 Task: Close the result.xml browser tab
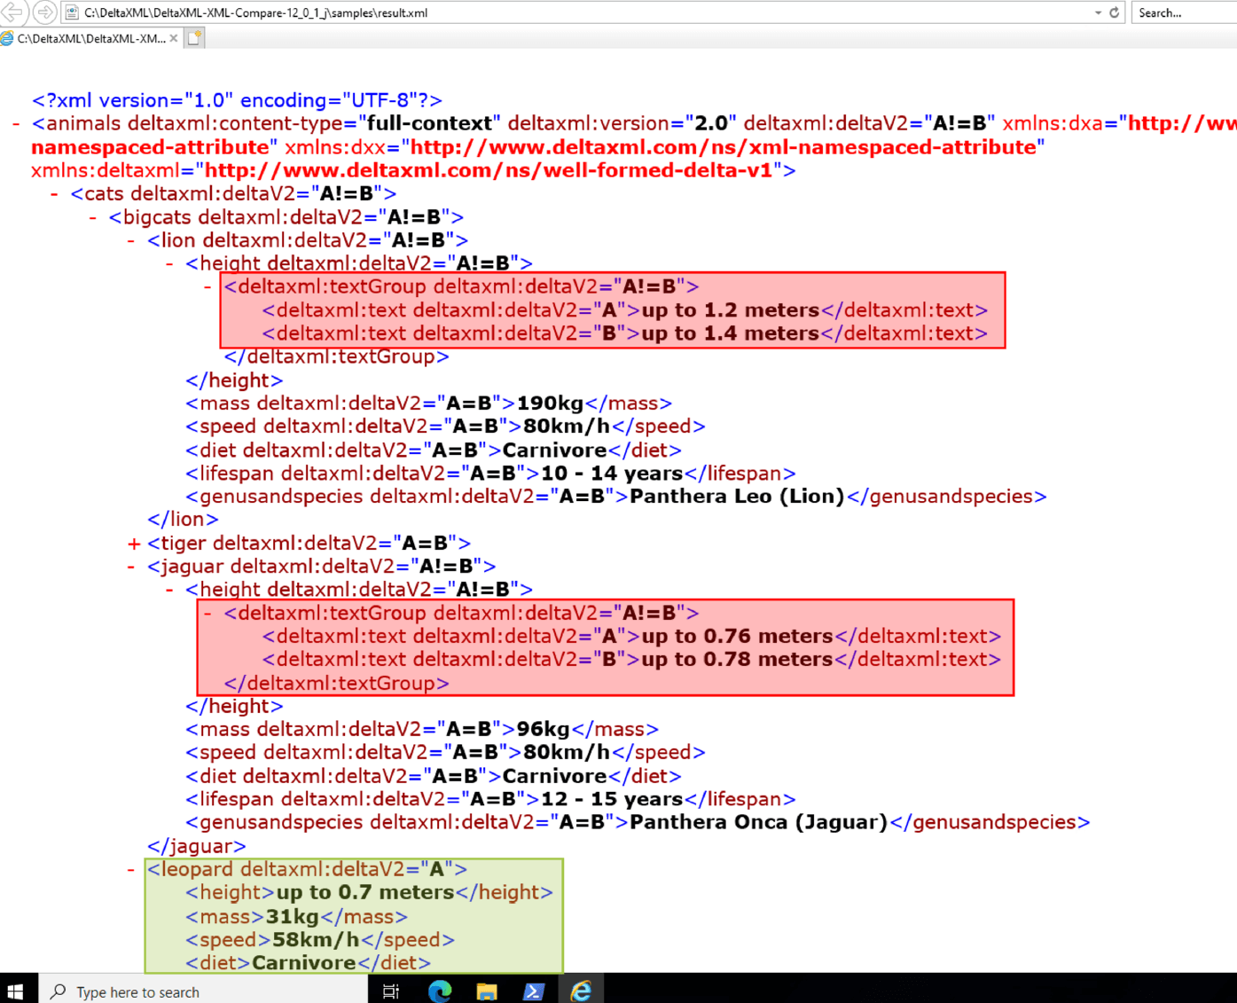click(174, 38)
